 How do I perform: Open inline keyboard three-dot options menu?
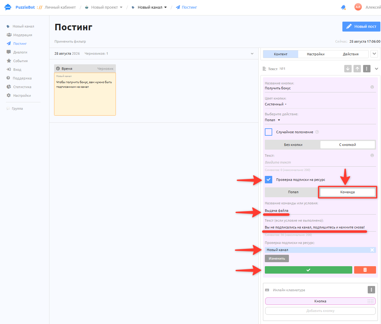pyautogui.click(x=371, y=290)
